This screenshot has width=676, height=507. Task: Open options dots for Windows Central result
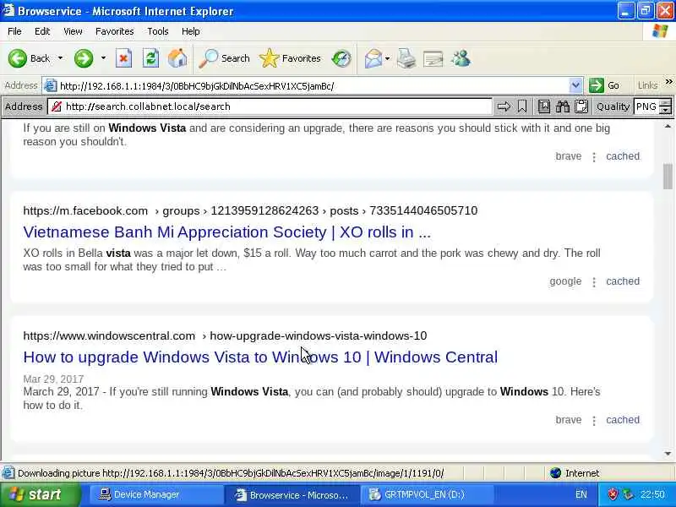coord(594,421)
